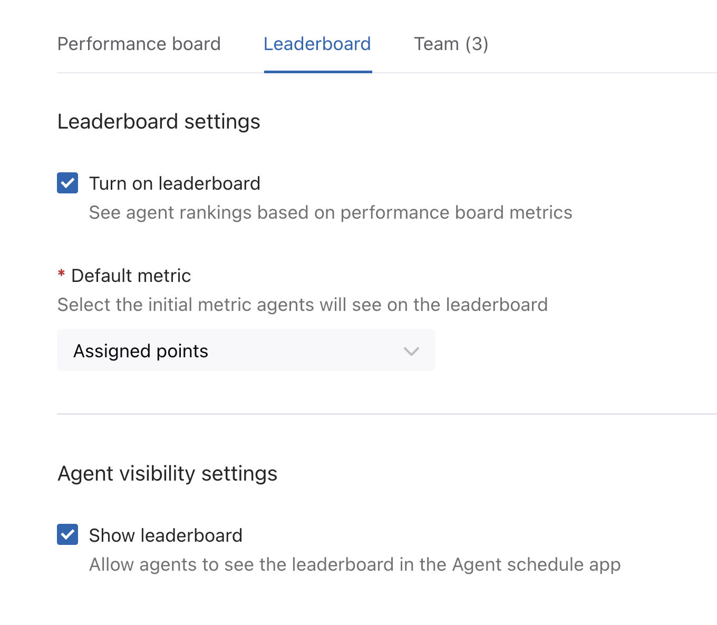Click empty area right of Assigned points text

[306, 351]
